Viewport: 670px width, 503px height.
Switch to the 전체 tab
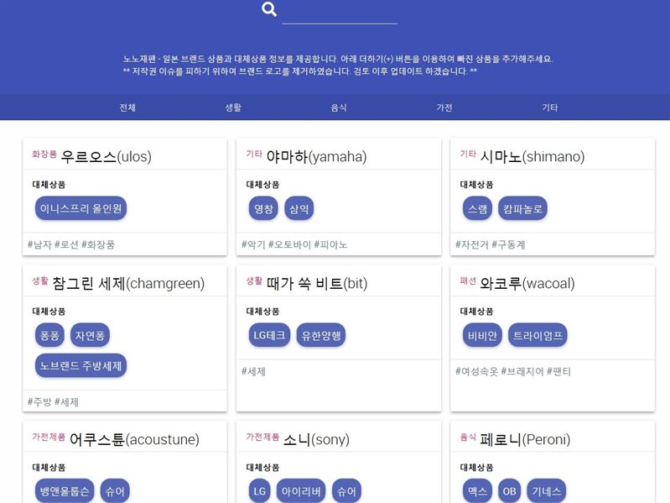point(127,107)
